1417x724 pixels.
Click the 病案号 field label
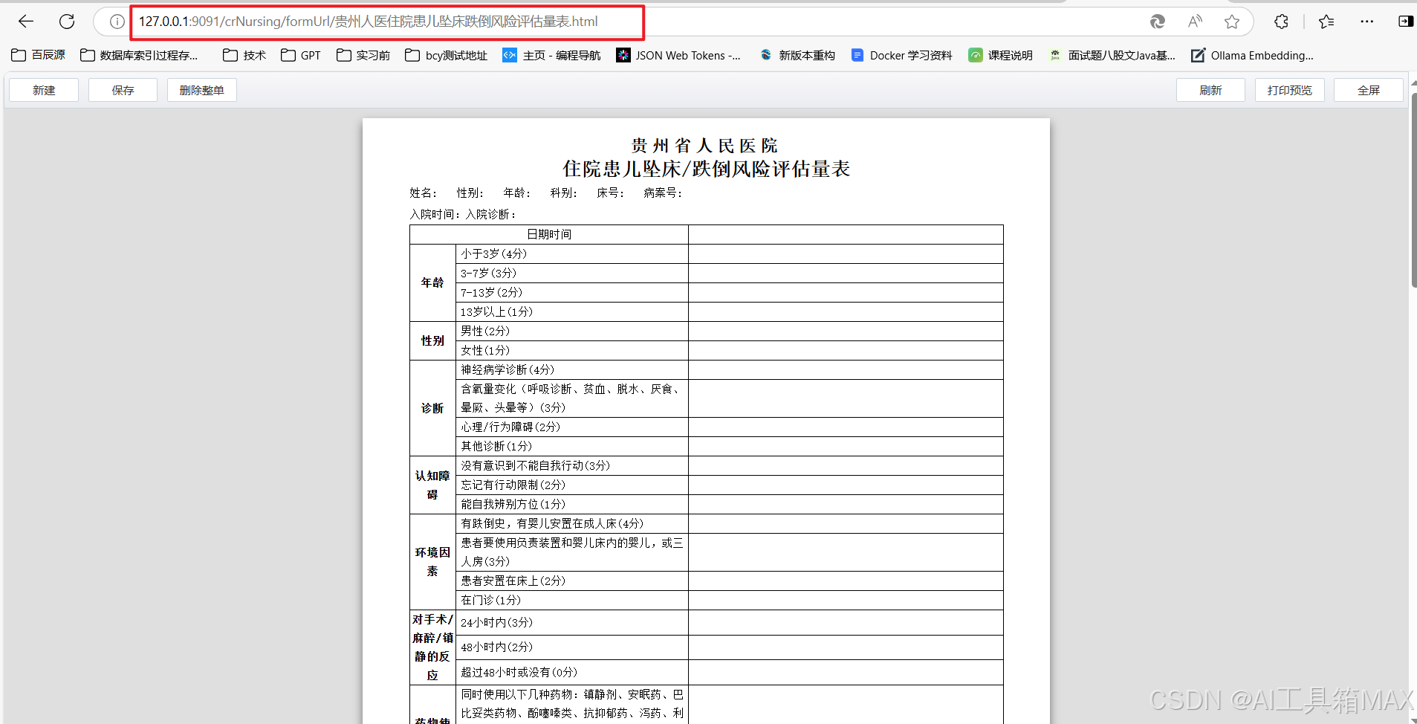click(x=663, y=193)
